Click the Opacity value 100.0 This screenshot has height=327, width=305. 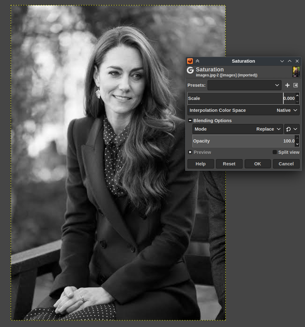289,141
